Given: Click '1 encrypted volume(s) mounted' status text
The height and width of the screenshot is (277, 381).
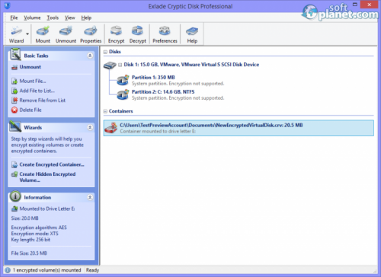Looking at the screenshot, I should pyautogui.click(x=46, y=270).
